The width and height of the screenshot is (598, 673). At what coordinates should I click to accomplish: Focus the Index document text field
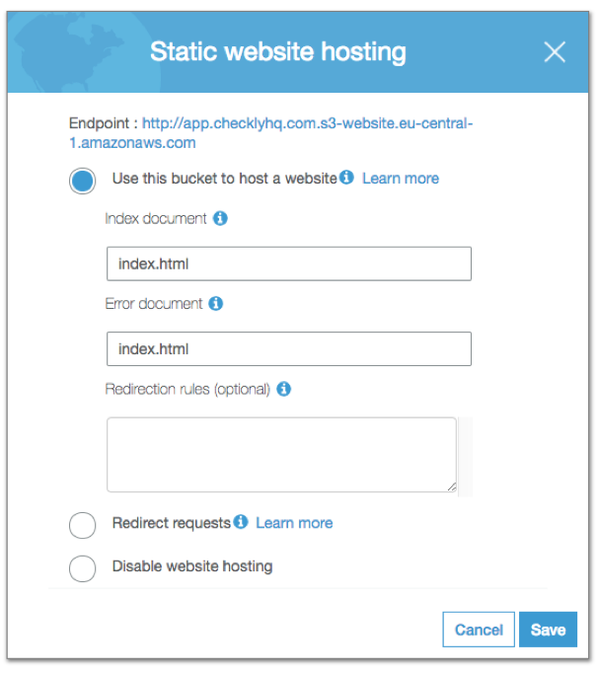click(288, 263)
